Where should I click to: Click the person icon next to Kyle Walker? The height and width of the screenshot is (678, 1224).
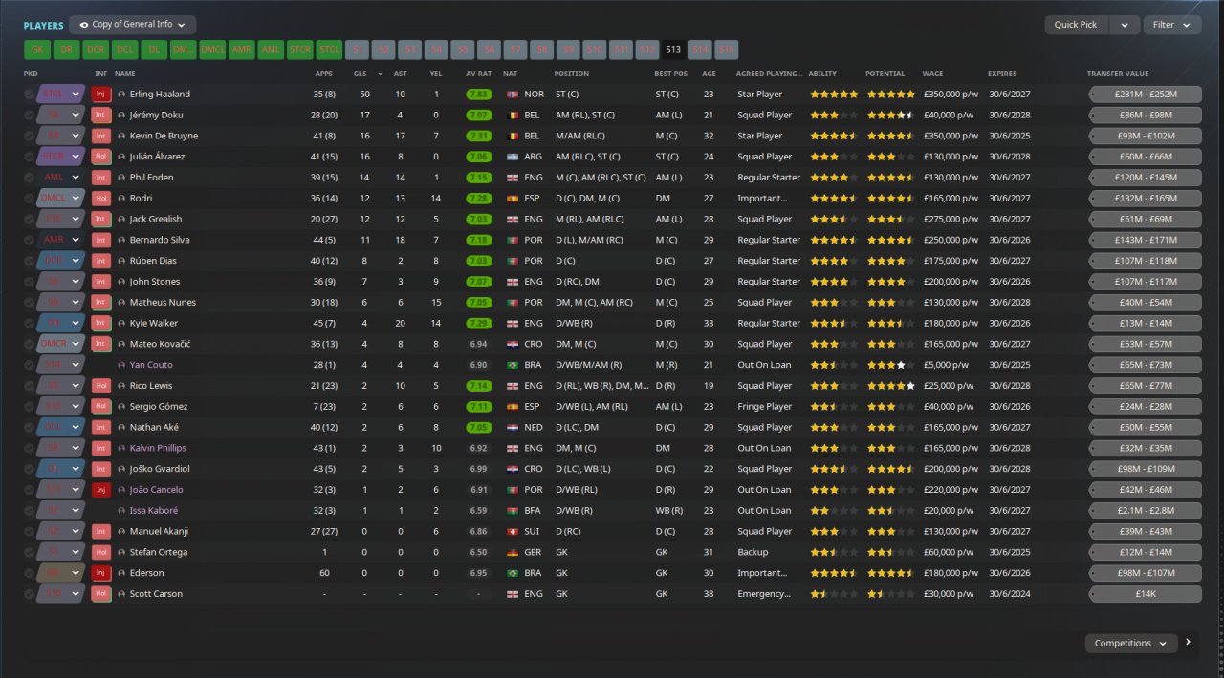tap(121, 323)
